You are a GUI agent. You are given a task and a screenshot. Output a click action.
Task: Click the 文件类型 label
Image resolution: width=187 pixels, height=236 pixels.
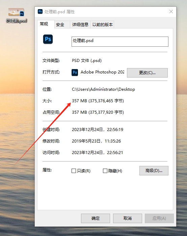(51, 61)
